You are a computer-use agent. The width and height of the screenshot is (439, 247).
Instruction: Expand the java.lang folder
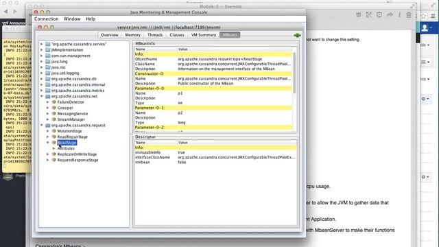pyautogui.click(x=42, y=61)
